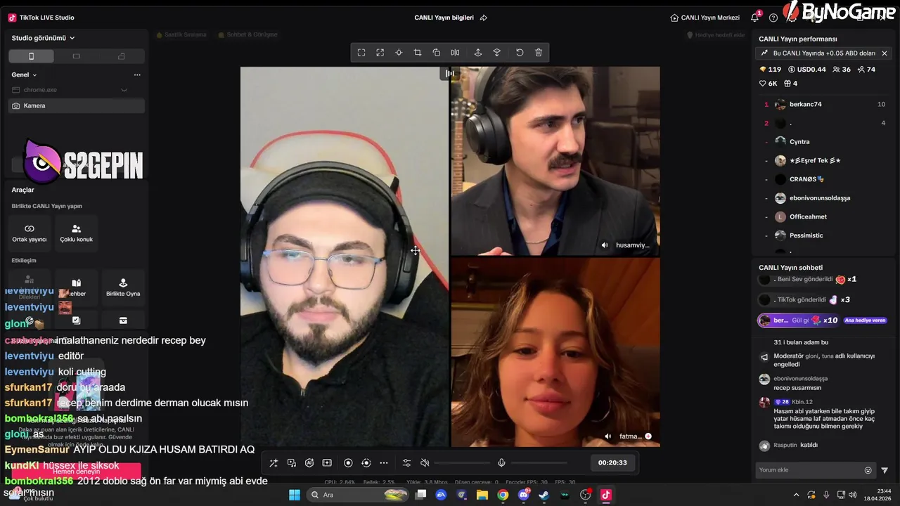This screenshot has width=900, height=506.
Task: Click the 00:20:33 live timer button
Action: point(612,462)
